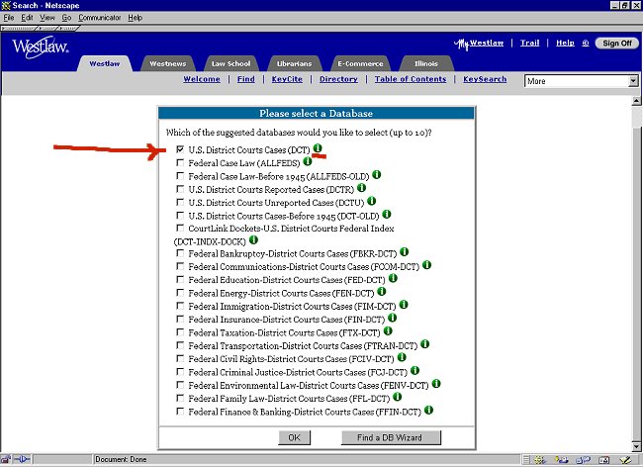
Task: Toggle the online/offline connection icon
Action: [22, 459]
